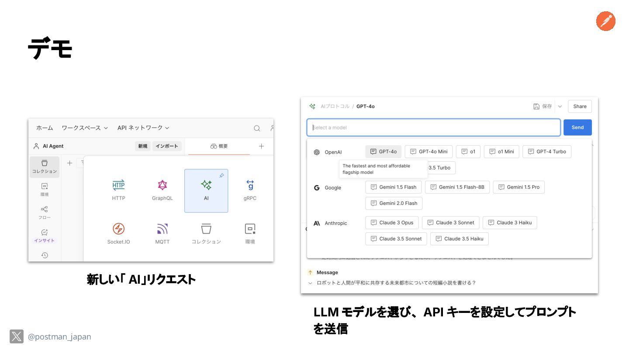Open the フロー sidebar section

[45, 213]
